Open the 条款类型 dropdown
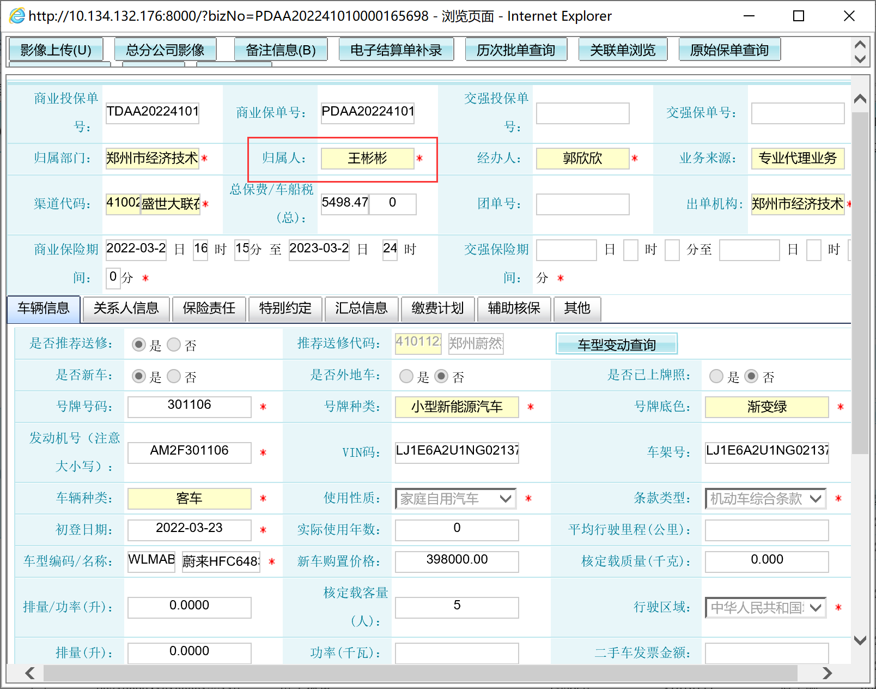The width and height of the screenshot is (876, 689). 765,499
